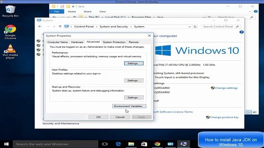Open the Recycle Bin desktop icon

point(10,11)
